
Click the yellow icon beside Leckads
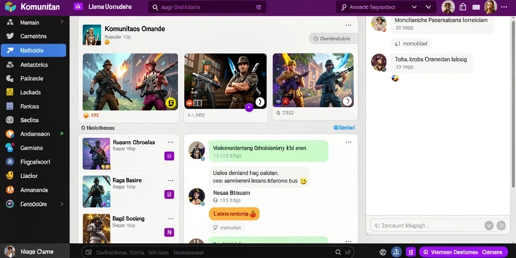(10, 92)
